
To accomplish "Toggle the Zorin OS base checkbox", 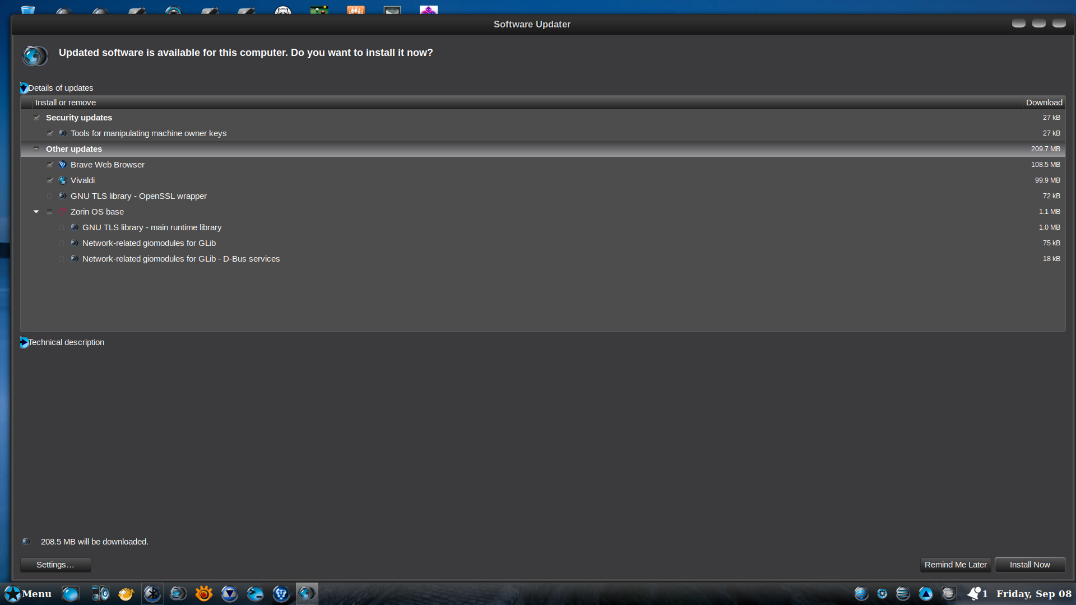I will tap(50, 212).
